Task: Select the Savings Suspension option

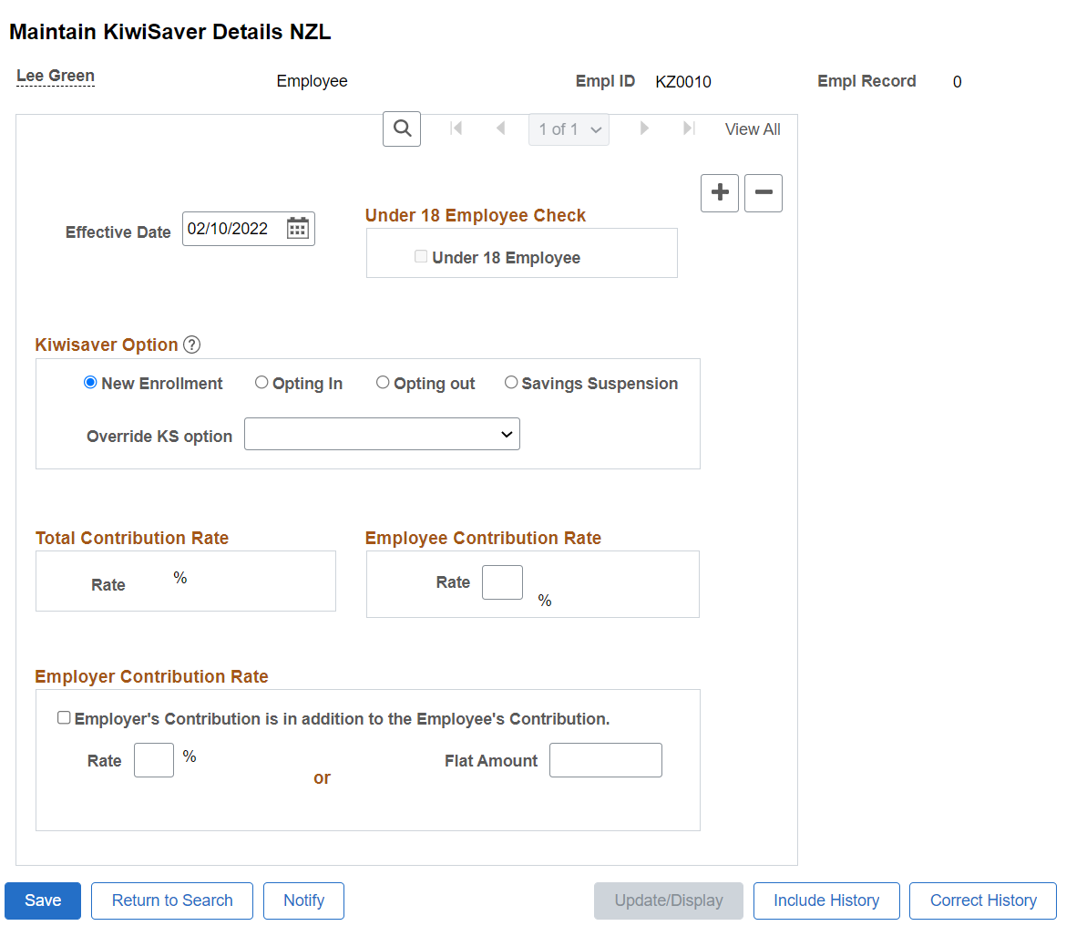Action: click(x=511, y=383)
